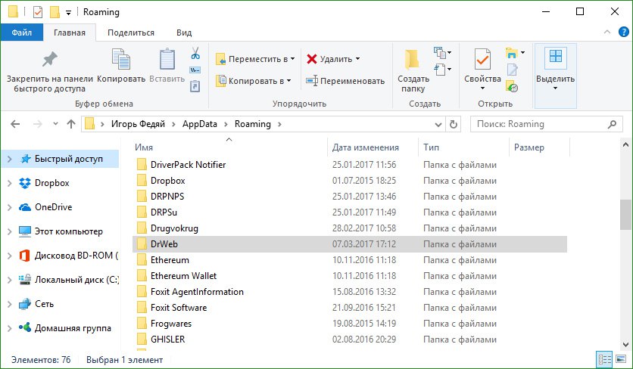Click the Forward navigation arrow

coord(38,124)
